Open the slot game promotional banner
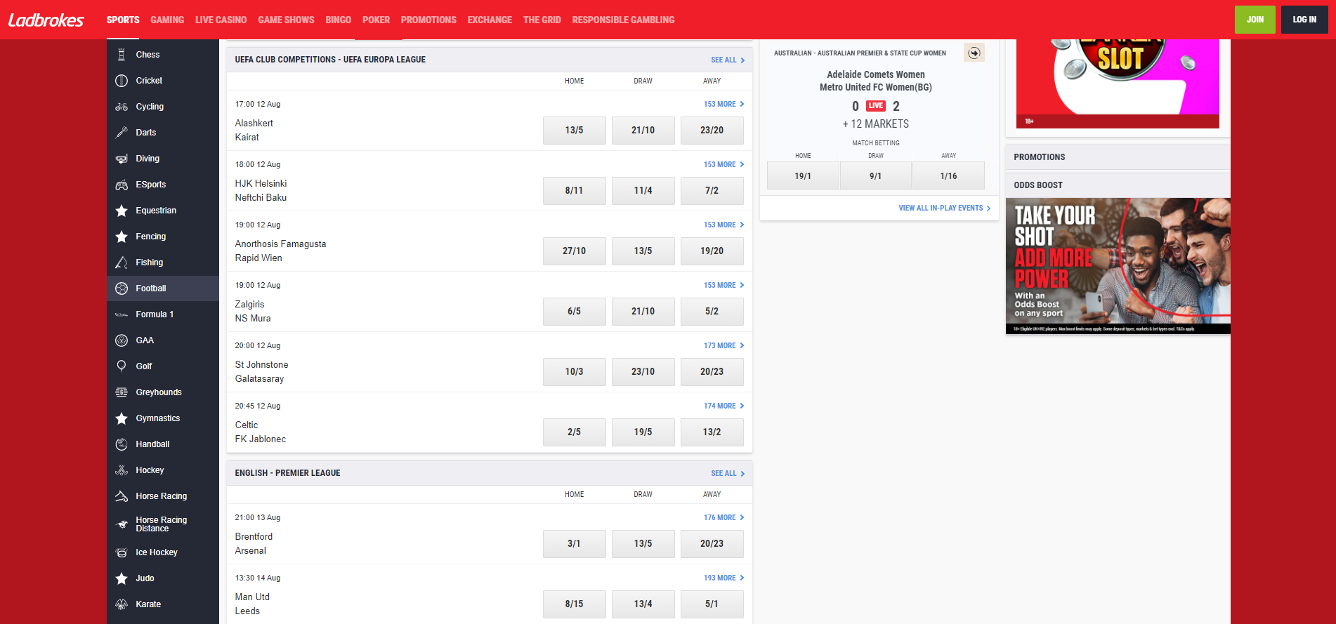Screen dimensions: 1336x624 click(x=1118, y=84)
